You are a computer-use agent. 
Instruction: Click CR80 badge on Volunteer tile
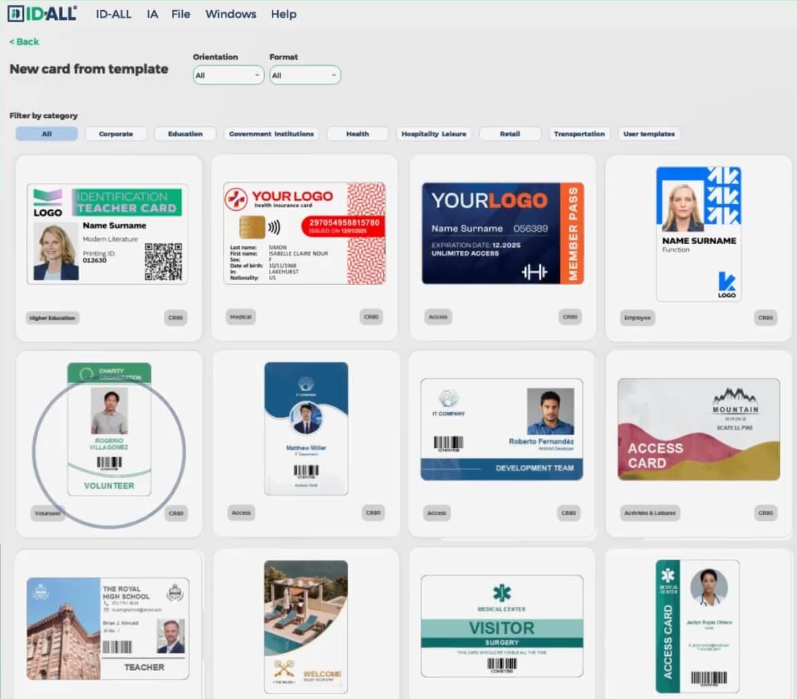(x=176, y=513)
